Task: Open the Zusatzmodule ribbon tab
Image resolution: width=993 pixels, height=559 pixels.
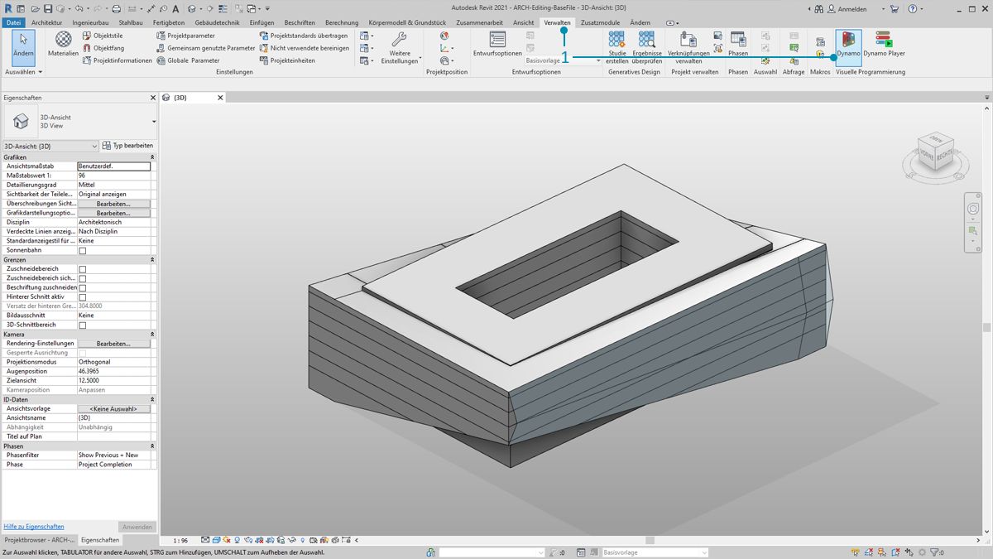Action: click(600, 22)
